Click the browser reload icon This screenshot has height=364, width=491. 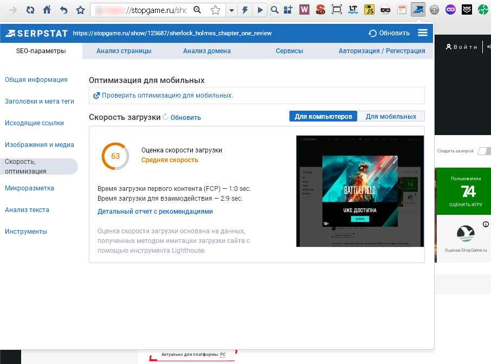point(30,10)
